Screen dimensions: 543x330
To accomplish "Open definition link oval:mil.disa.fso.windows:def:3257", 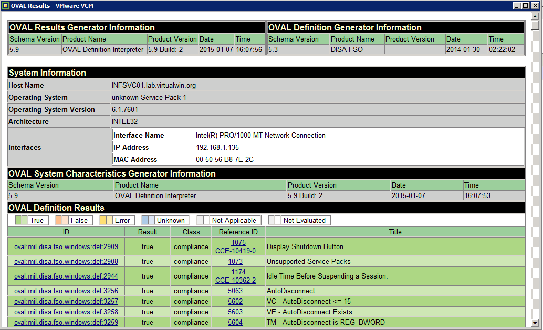I will point(66,301).
